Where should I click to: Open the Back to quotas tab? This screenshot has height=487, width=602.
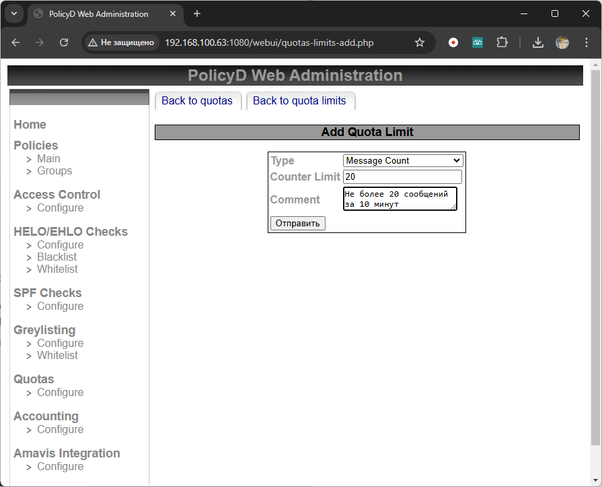point(197,101)
